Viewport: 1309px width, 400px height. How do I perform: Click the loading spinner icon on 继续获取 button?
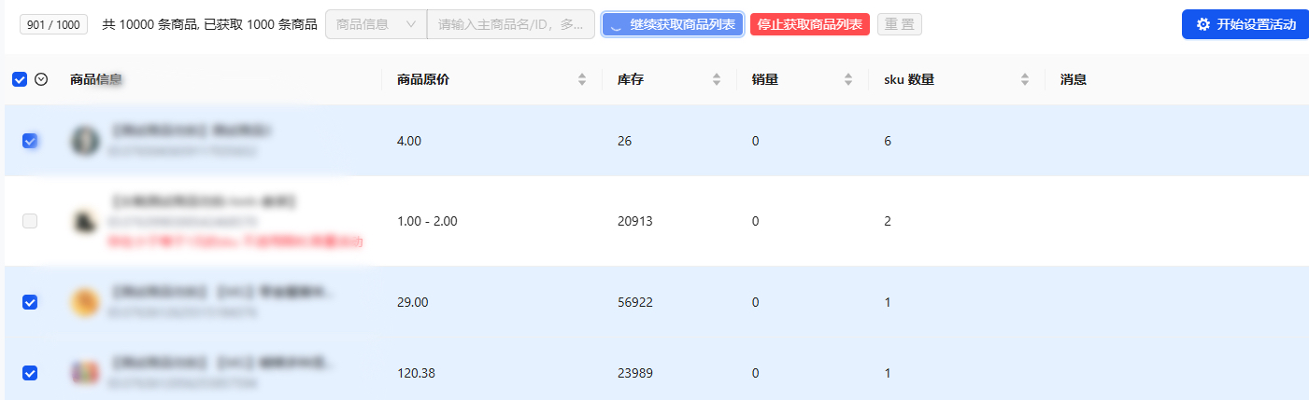click(x=616, y=25)
